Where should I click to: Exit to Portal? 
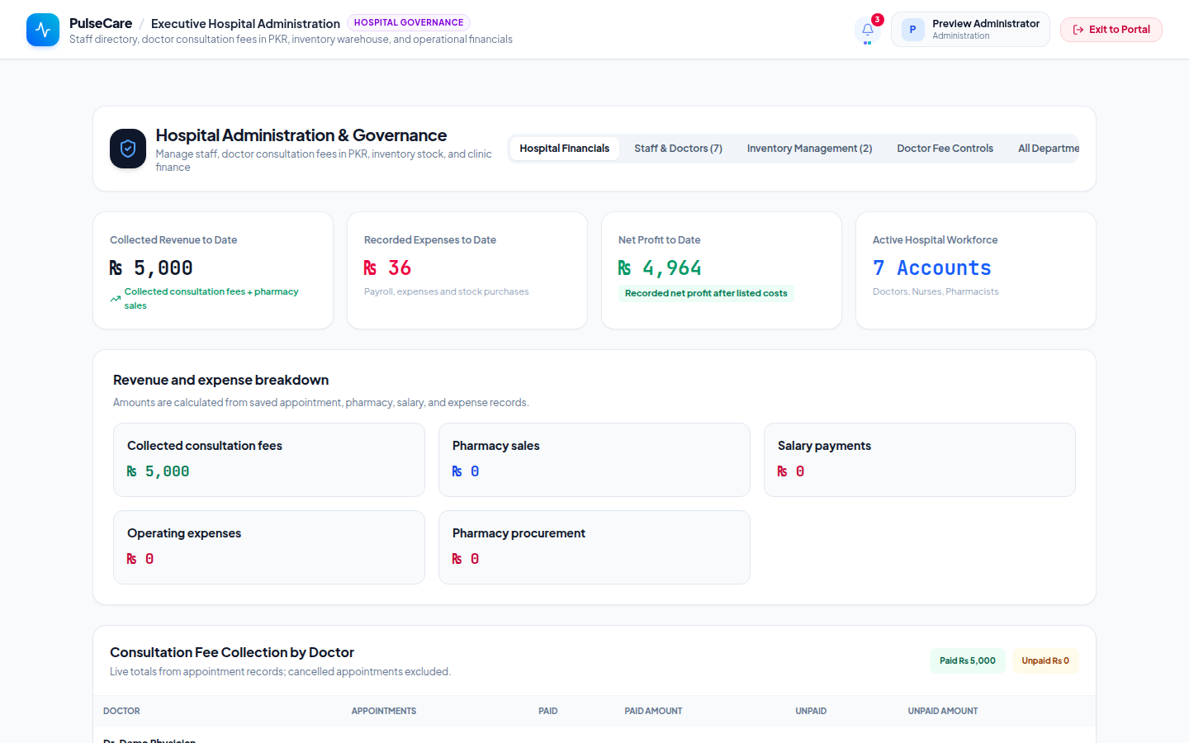coord(1111,30)
